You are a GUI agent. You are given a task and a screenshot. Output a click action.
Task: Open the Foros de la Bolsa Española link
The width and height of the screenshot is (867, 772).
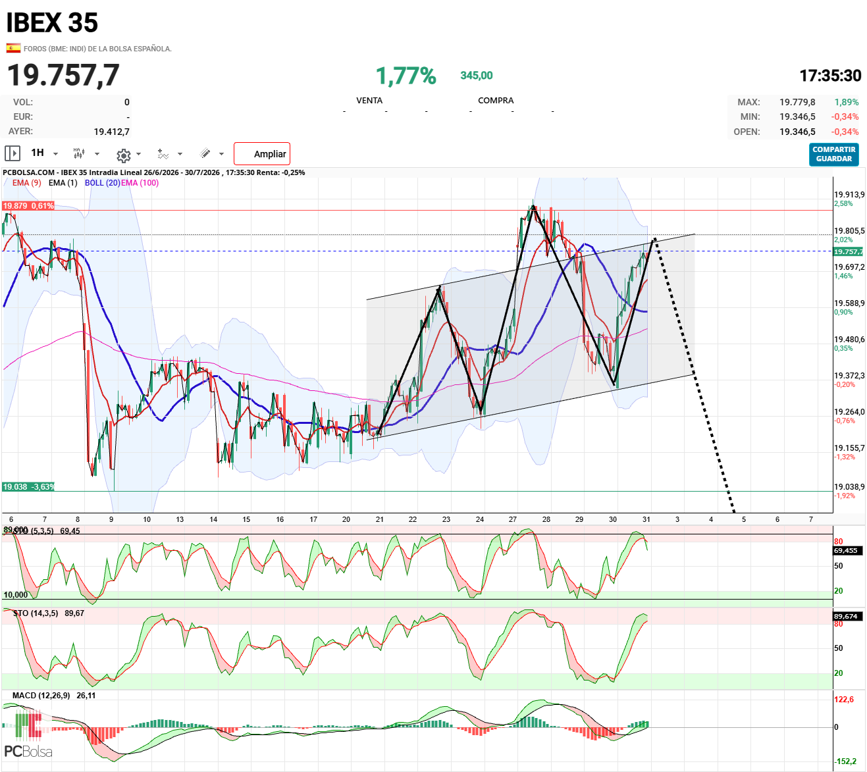click(x=97, y=49)
